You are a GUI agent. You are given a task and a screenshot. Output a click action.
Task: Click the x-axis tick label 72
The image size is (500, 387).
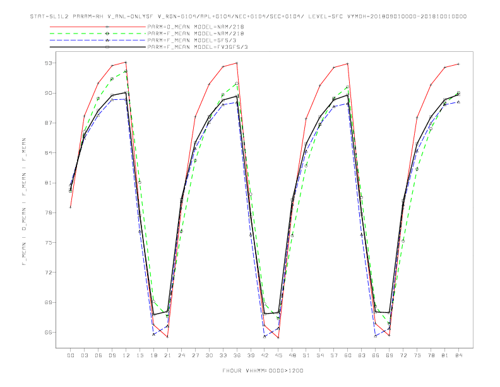click(403, 355)
